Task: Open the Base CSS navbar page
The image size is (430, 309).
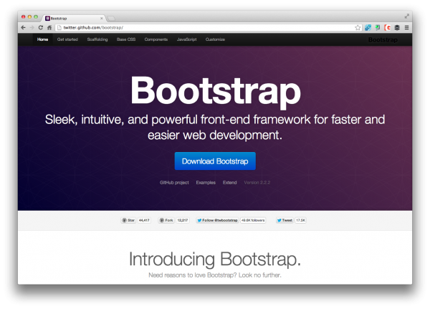Action: (126, 39)
